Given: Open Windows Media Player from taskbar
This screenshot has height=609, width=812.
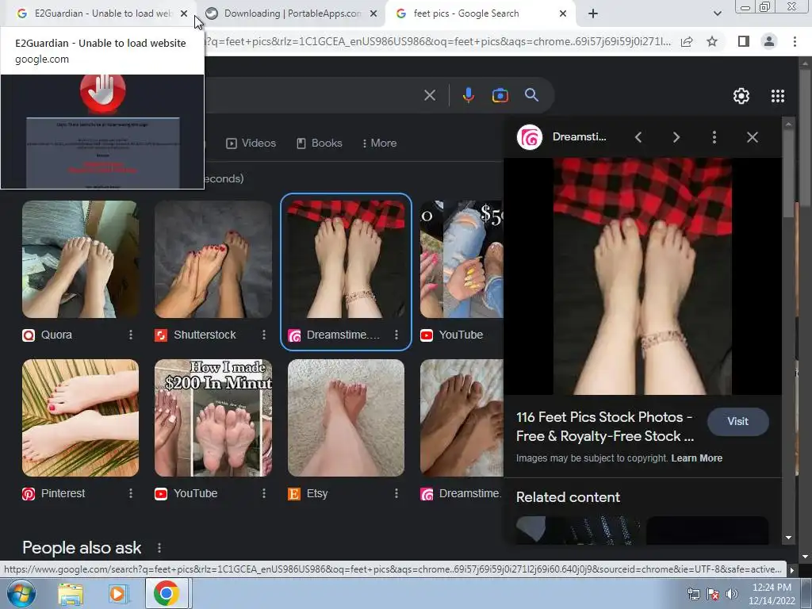Looking at the screenshot, I should (x=117, y=593).
